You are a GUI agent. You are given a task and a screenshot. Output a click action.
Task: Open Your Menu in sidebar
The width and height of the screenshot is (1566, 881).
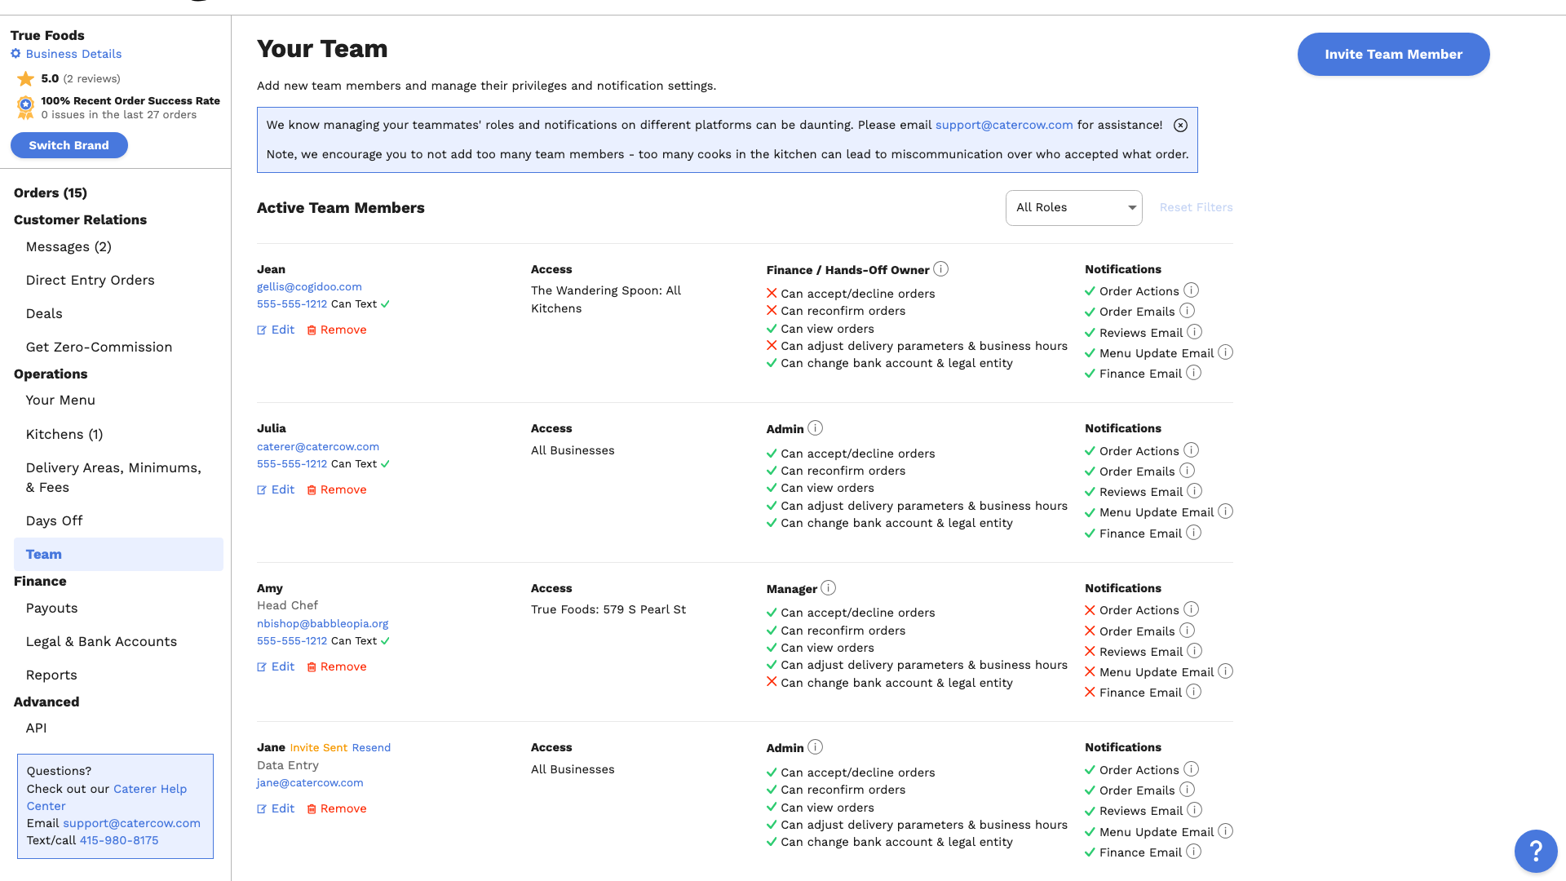[60, 400]
